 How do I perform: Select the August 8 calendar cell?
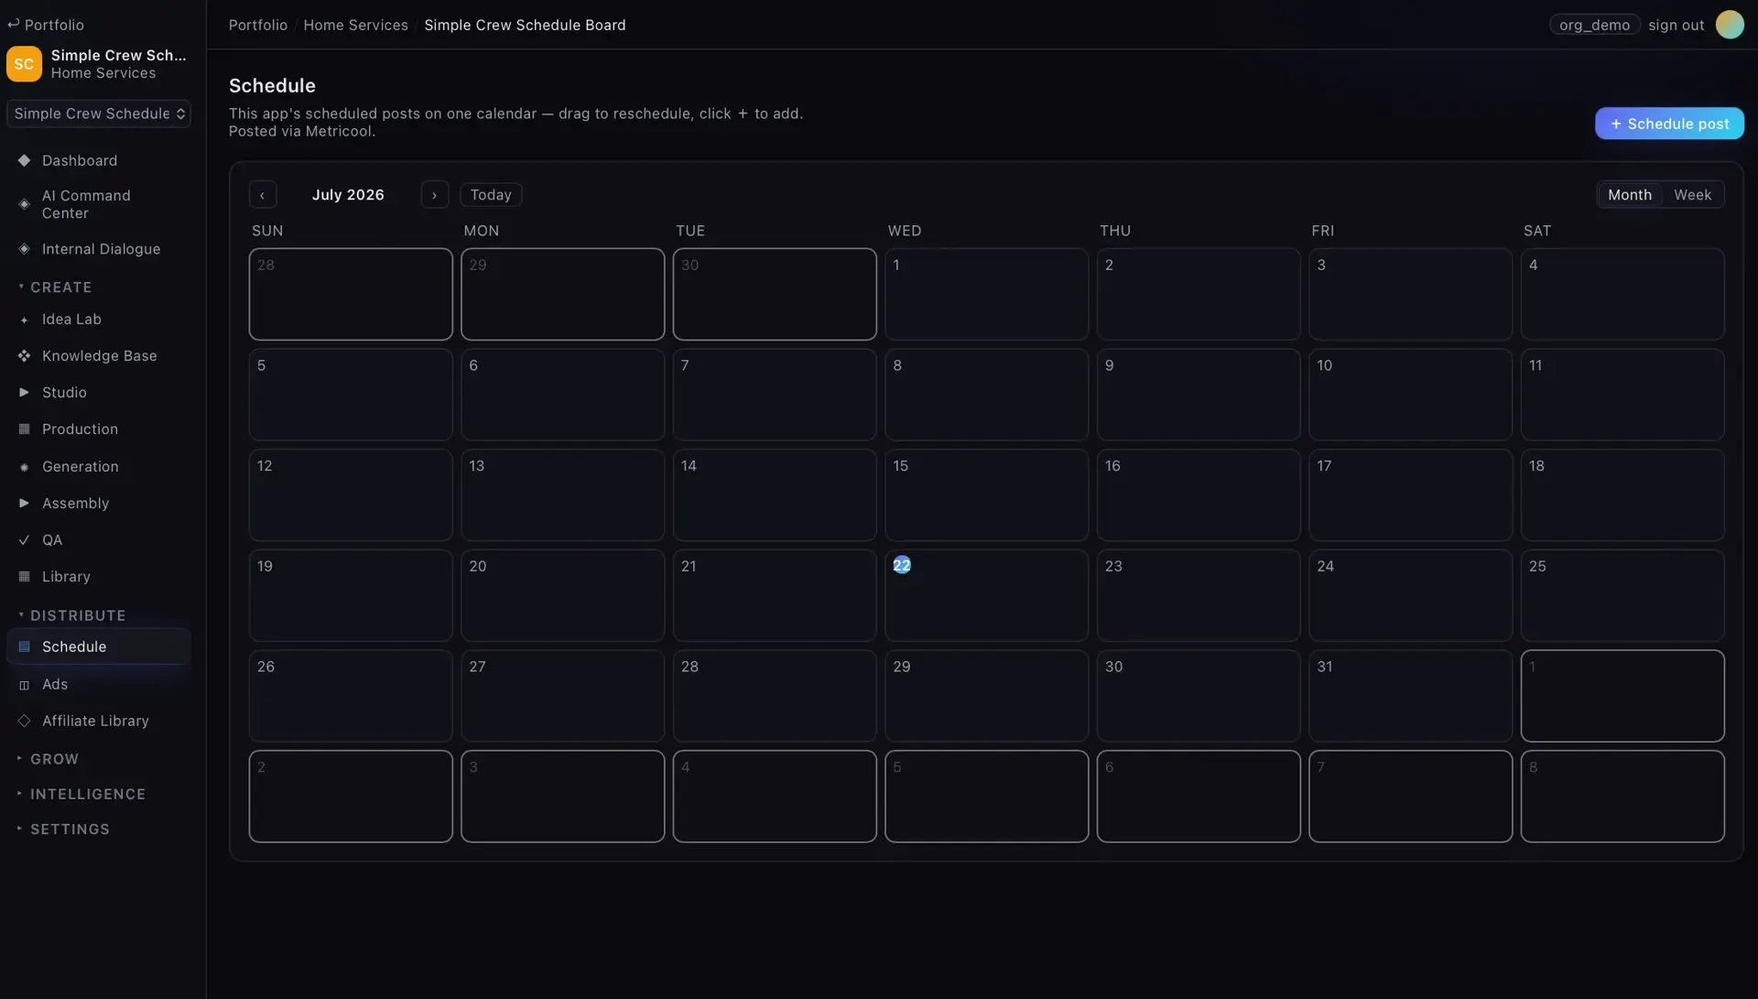(1622, 797)
